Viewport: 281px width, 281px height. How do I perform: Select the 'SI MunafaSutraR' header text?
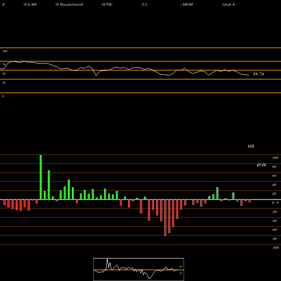click(x=69, y=4)
